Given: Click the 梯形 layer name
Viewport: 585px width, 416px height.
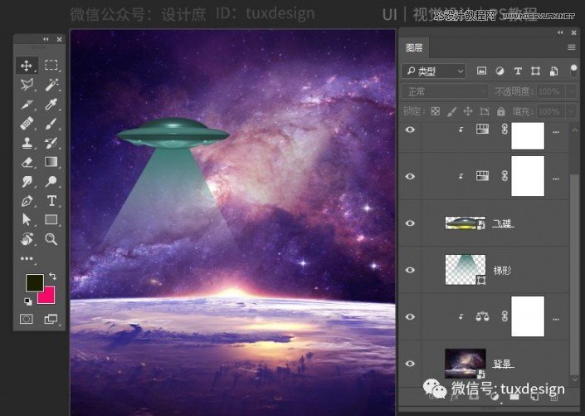Looking at the screenshot, I should pos(502,270).
